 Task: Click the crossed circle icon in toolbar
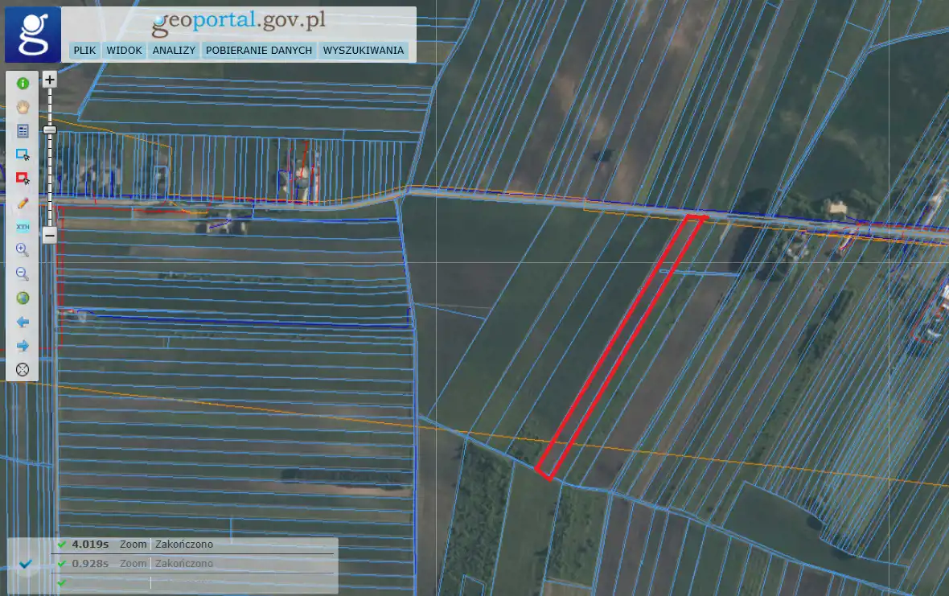pos(23,370)
